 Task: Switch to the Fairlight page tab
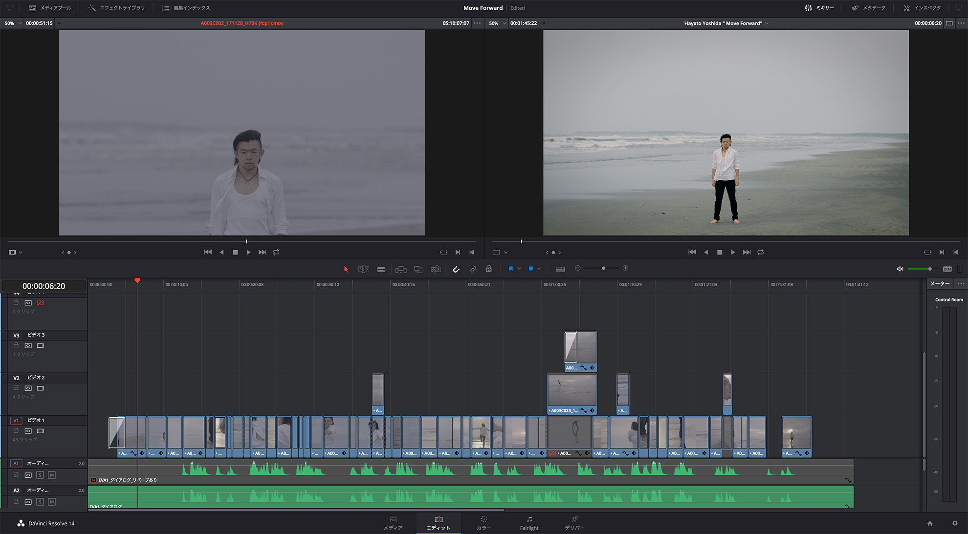(x=529, y=523)
